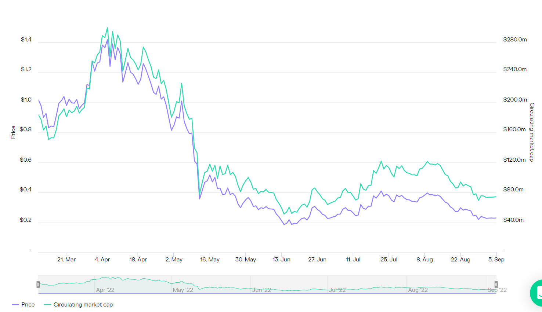The height and width of the screenshot is (312, 542).
Task: Open the green chat widget bubble
Action: coord(536,293)
